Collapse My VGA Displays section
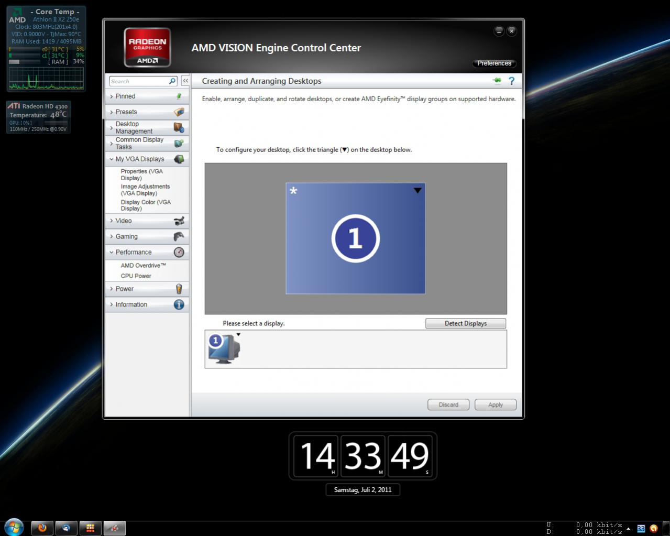The image size is (670, 536). pyautogui.click(x=112, y=159)
